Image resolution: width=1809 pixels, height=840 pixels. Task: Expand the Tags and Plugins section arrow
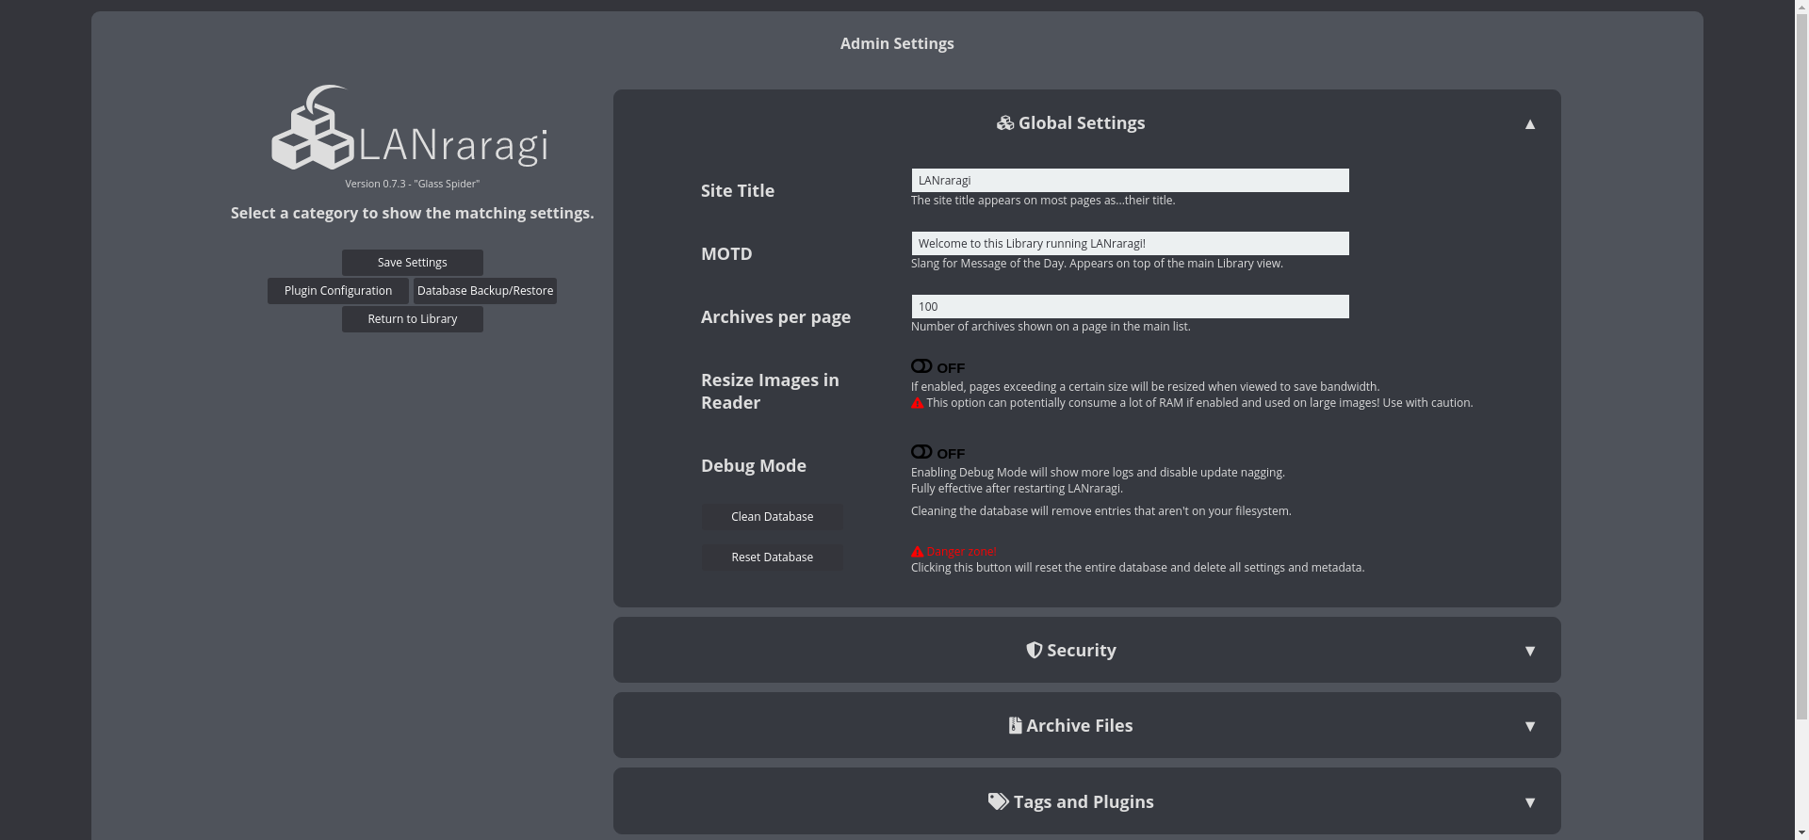pyautogui.click(x=1530, y=802)
